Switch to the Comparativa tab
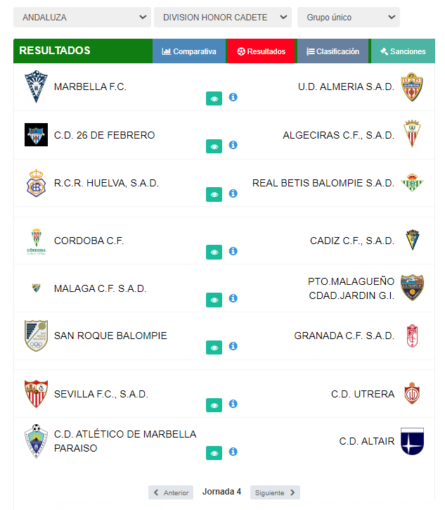 pyautogui.click(x=189, y=51)
